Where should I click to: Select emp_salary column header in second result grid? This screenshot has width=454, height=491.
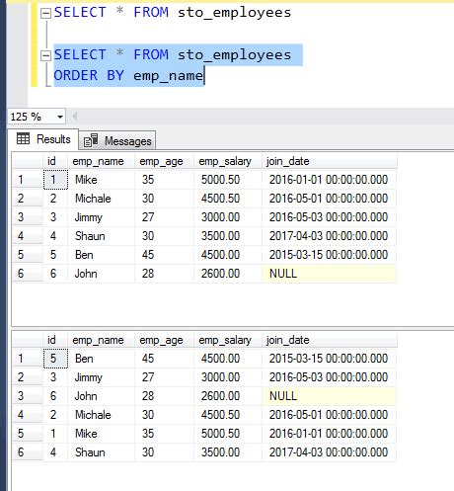(x=228, y=340)
